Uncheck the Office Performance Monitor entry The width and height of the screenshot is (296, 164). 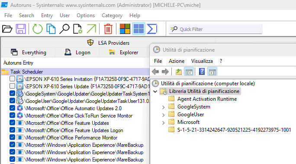12,137
